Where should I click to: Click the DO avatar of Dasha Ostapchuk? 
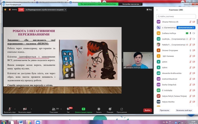[x=159, y=84]
